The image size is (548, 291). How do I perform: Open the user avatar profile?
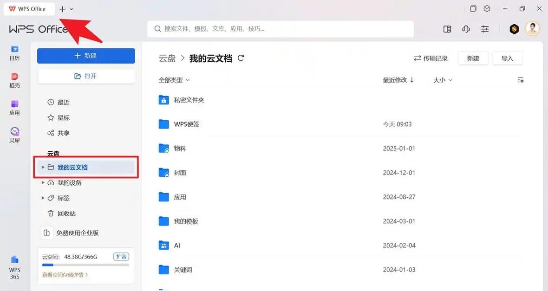pyautogui.click(x=532, y=29)
